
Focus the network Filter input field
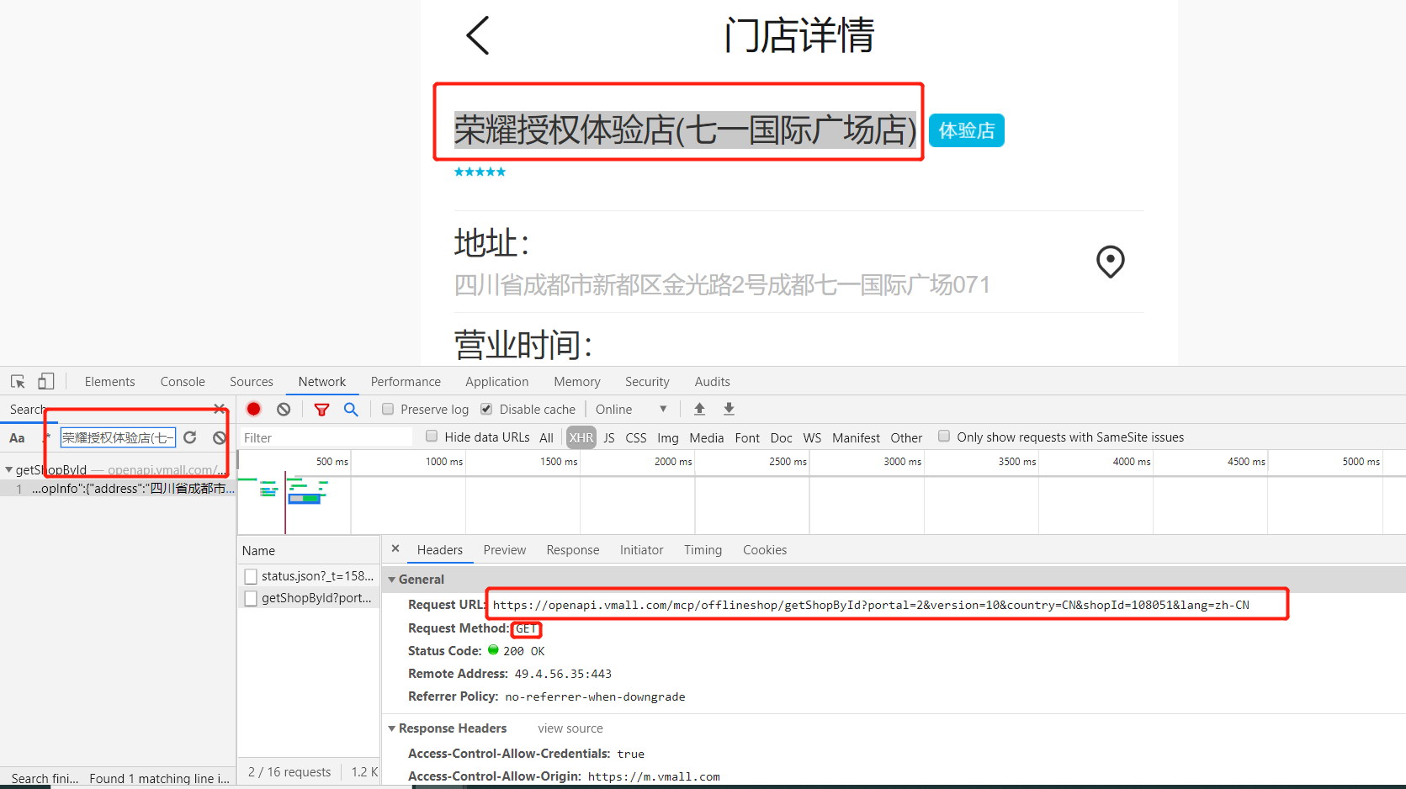(x=326, y=437)
